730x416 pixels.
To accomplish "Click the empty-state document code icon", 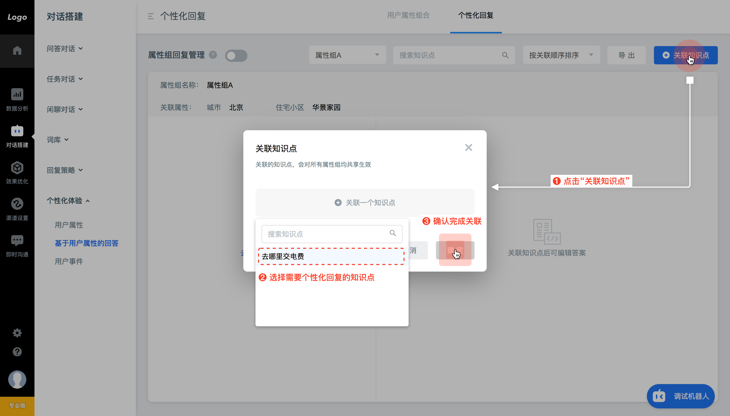I will coord(546,231).
